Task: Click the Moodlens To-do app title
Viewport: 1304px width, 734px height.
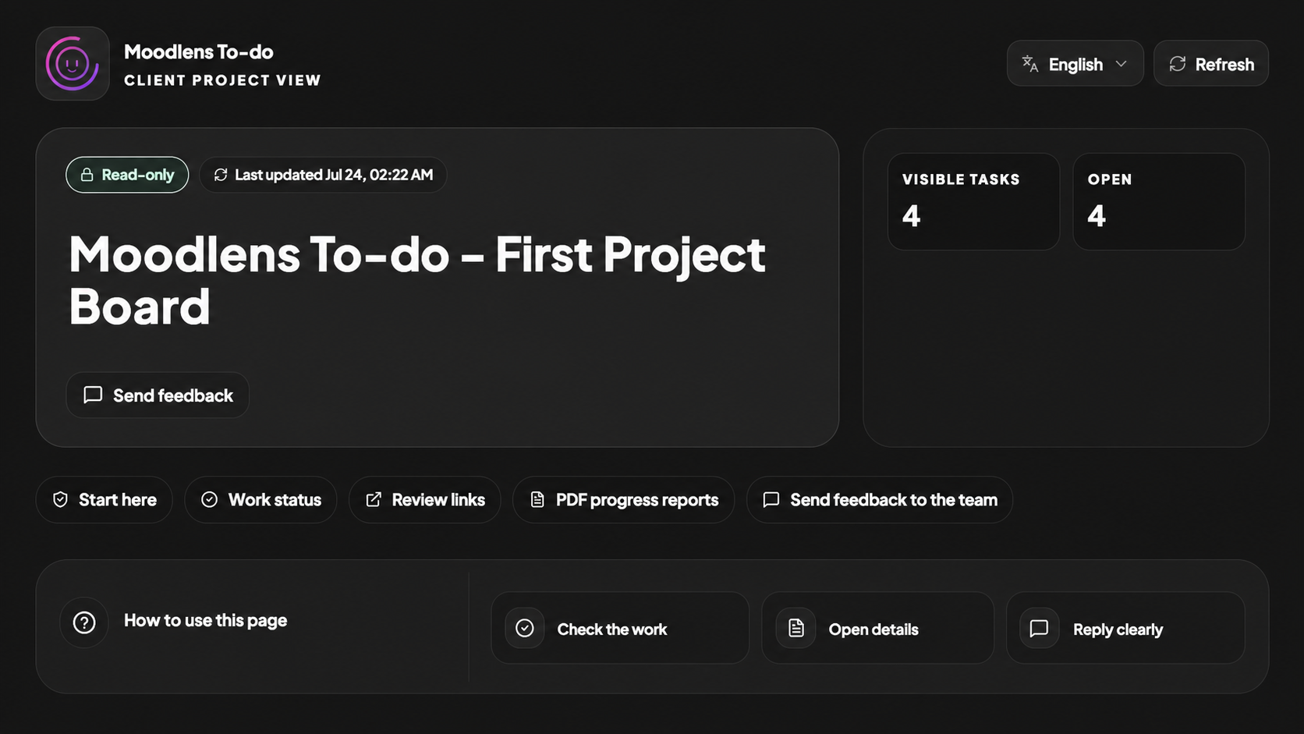Action: 199,52
